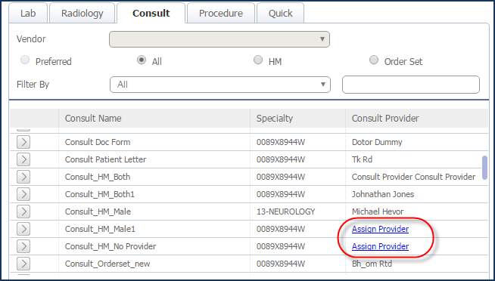Select the Consult Doc Form name
The height and width of the screenshot is (281, 495).
click(x=98, y=142)
